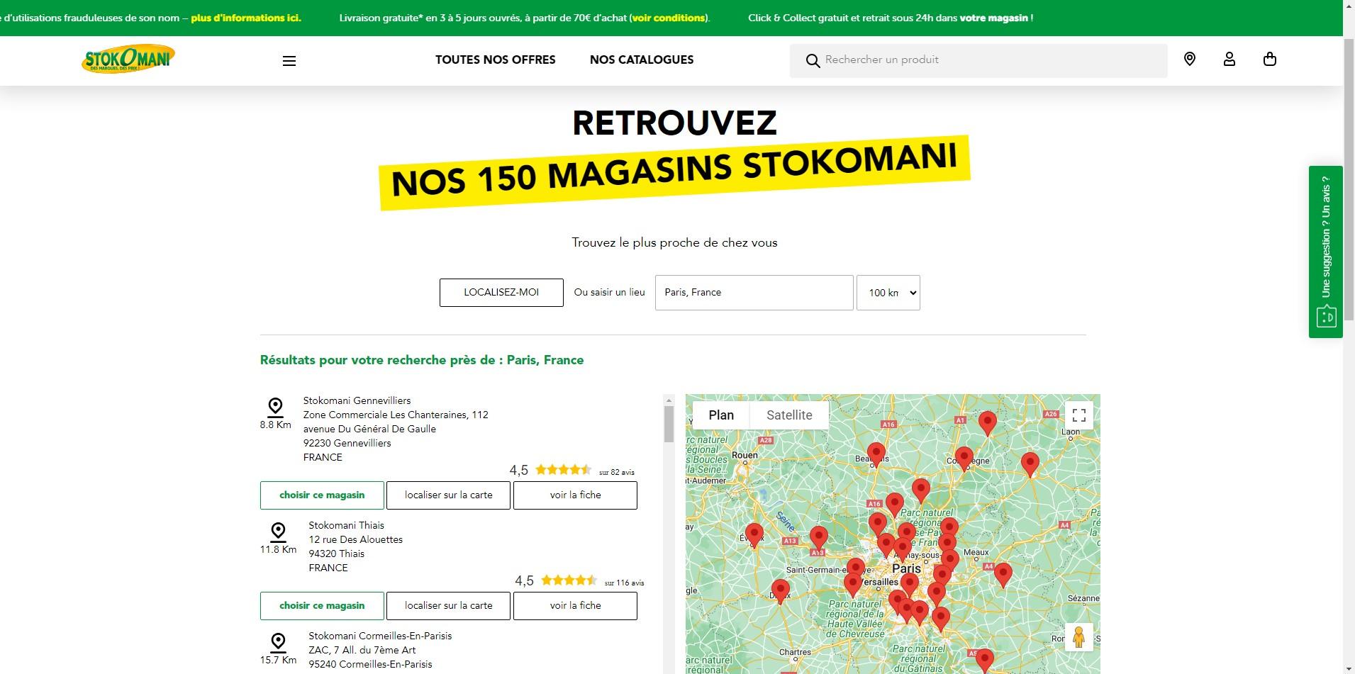Screen dimensions: 1355x674
Task: Click the Cormeilles-En-Parisis location pin icon
Action: 279,644
